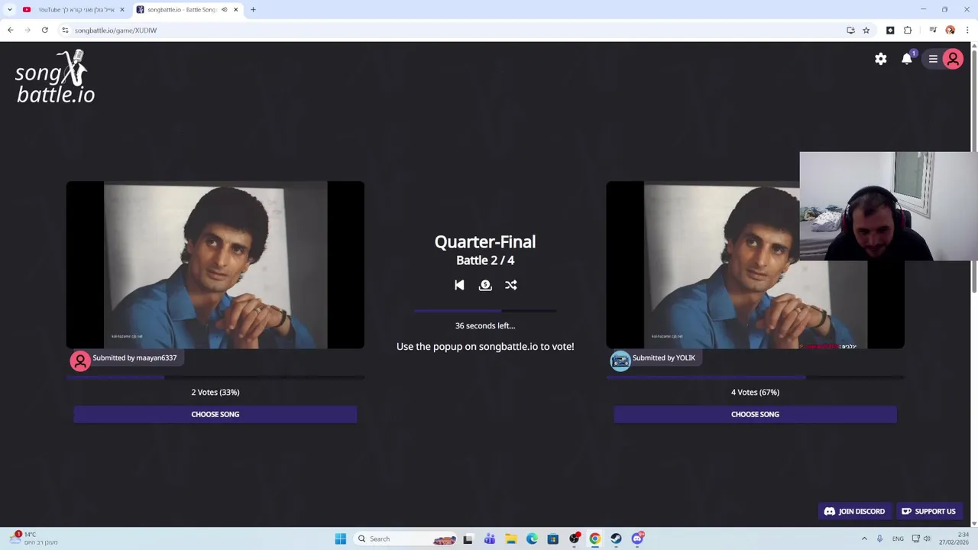Click the coin/dollar icon under Battle 2 / 4
This screenshot has height=550, width=978.
coord(485,285)
